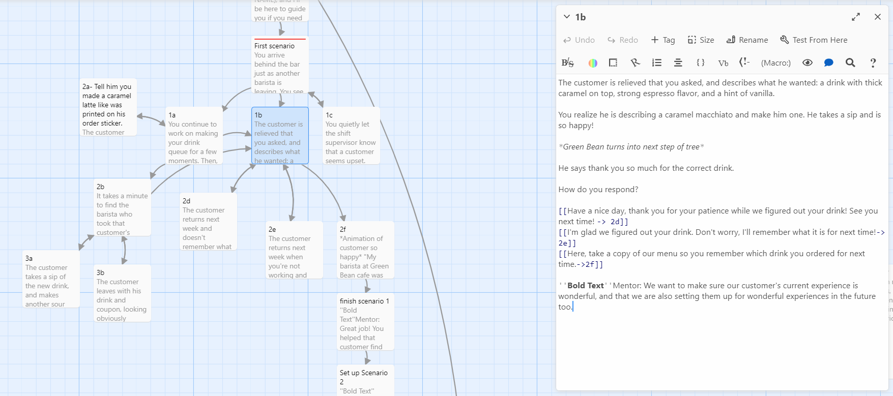893x396 pixels.
Task: Select the 'First scenario' passage
Action: point(280,65)
